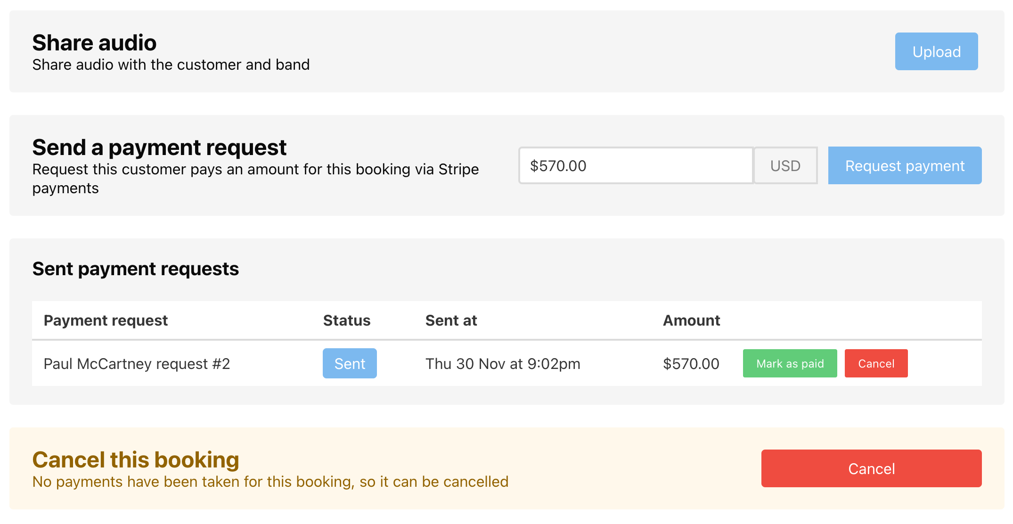This screenshot has width=1013, height=524.
Task: Click the Send a payment request heading
Action: tap(159, 147)
